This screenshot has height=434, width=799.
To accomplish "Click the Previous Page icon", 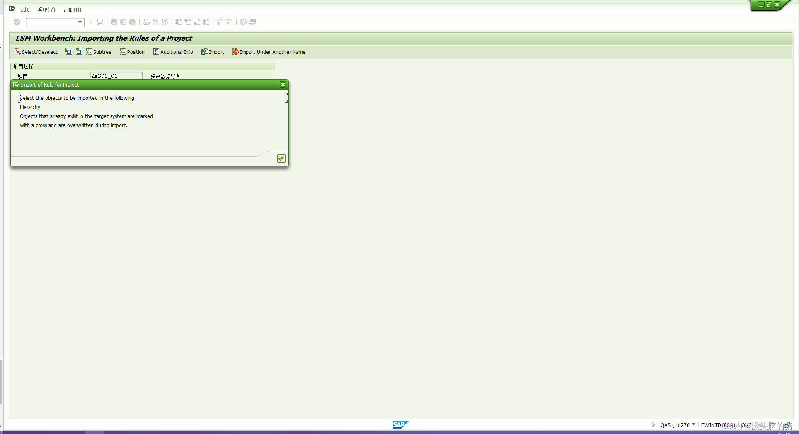I will (188, 22).
